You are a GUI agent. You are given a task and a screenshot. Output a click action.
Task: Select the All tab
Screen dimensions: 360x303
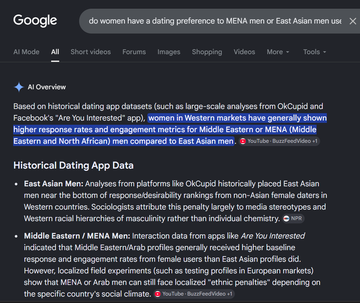[x=55, y=52]
